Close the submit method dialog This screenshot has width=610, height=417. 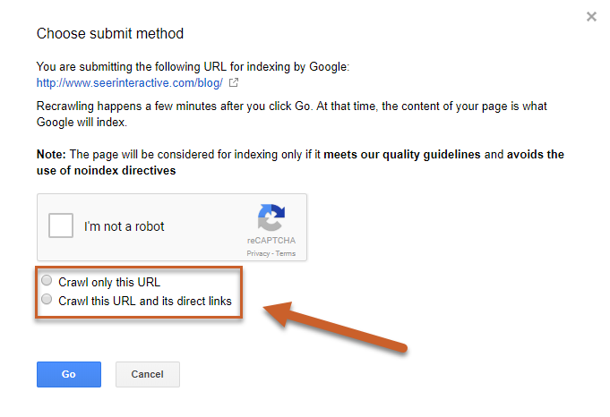[x=591, y=16]
